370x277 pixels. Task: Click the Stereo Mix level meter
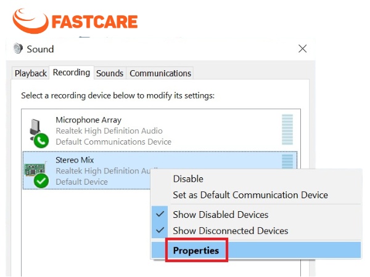[287, 161]
